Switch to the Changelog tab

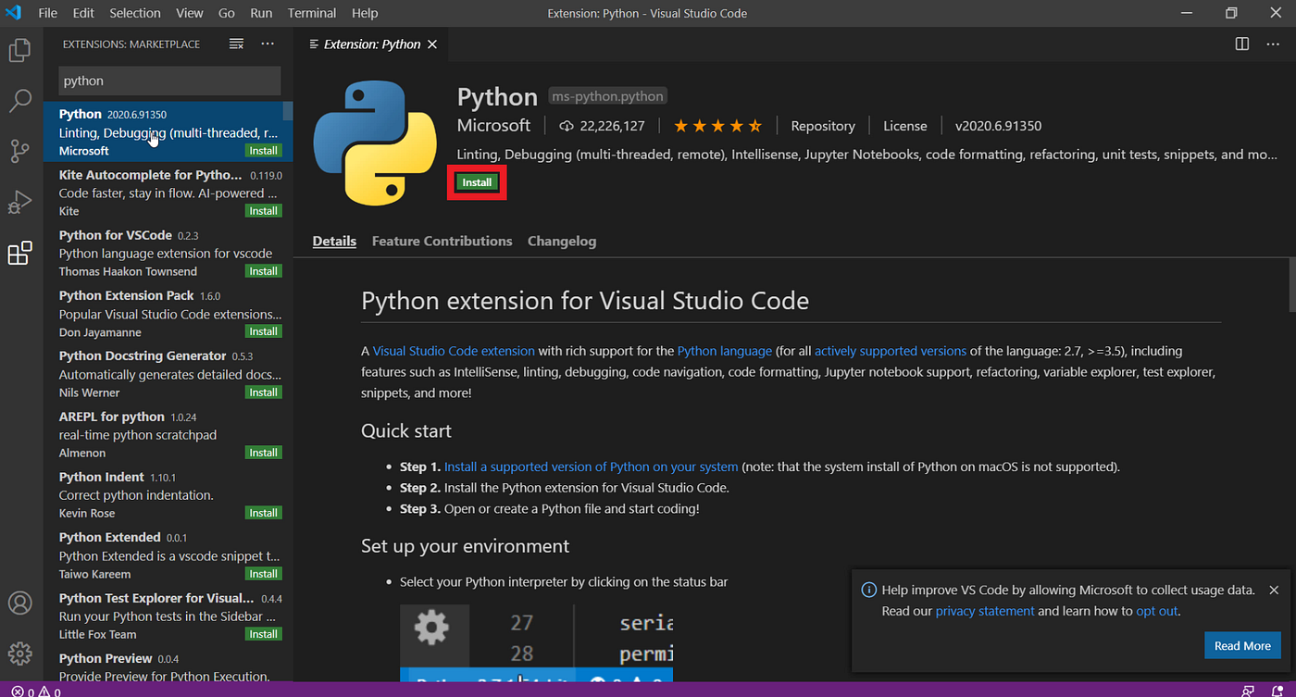[562, 241]
